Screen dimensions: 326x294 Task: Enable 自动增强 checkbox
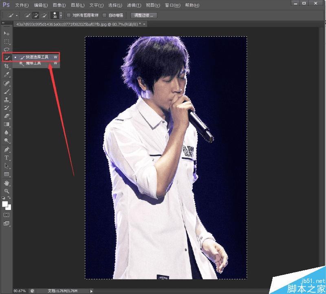(104, 15)
